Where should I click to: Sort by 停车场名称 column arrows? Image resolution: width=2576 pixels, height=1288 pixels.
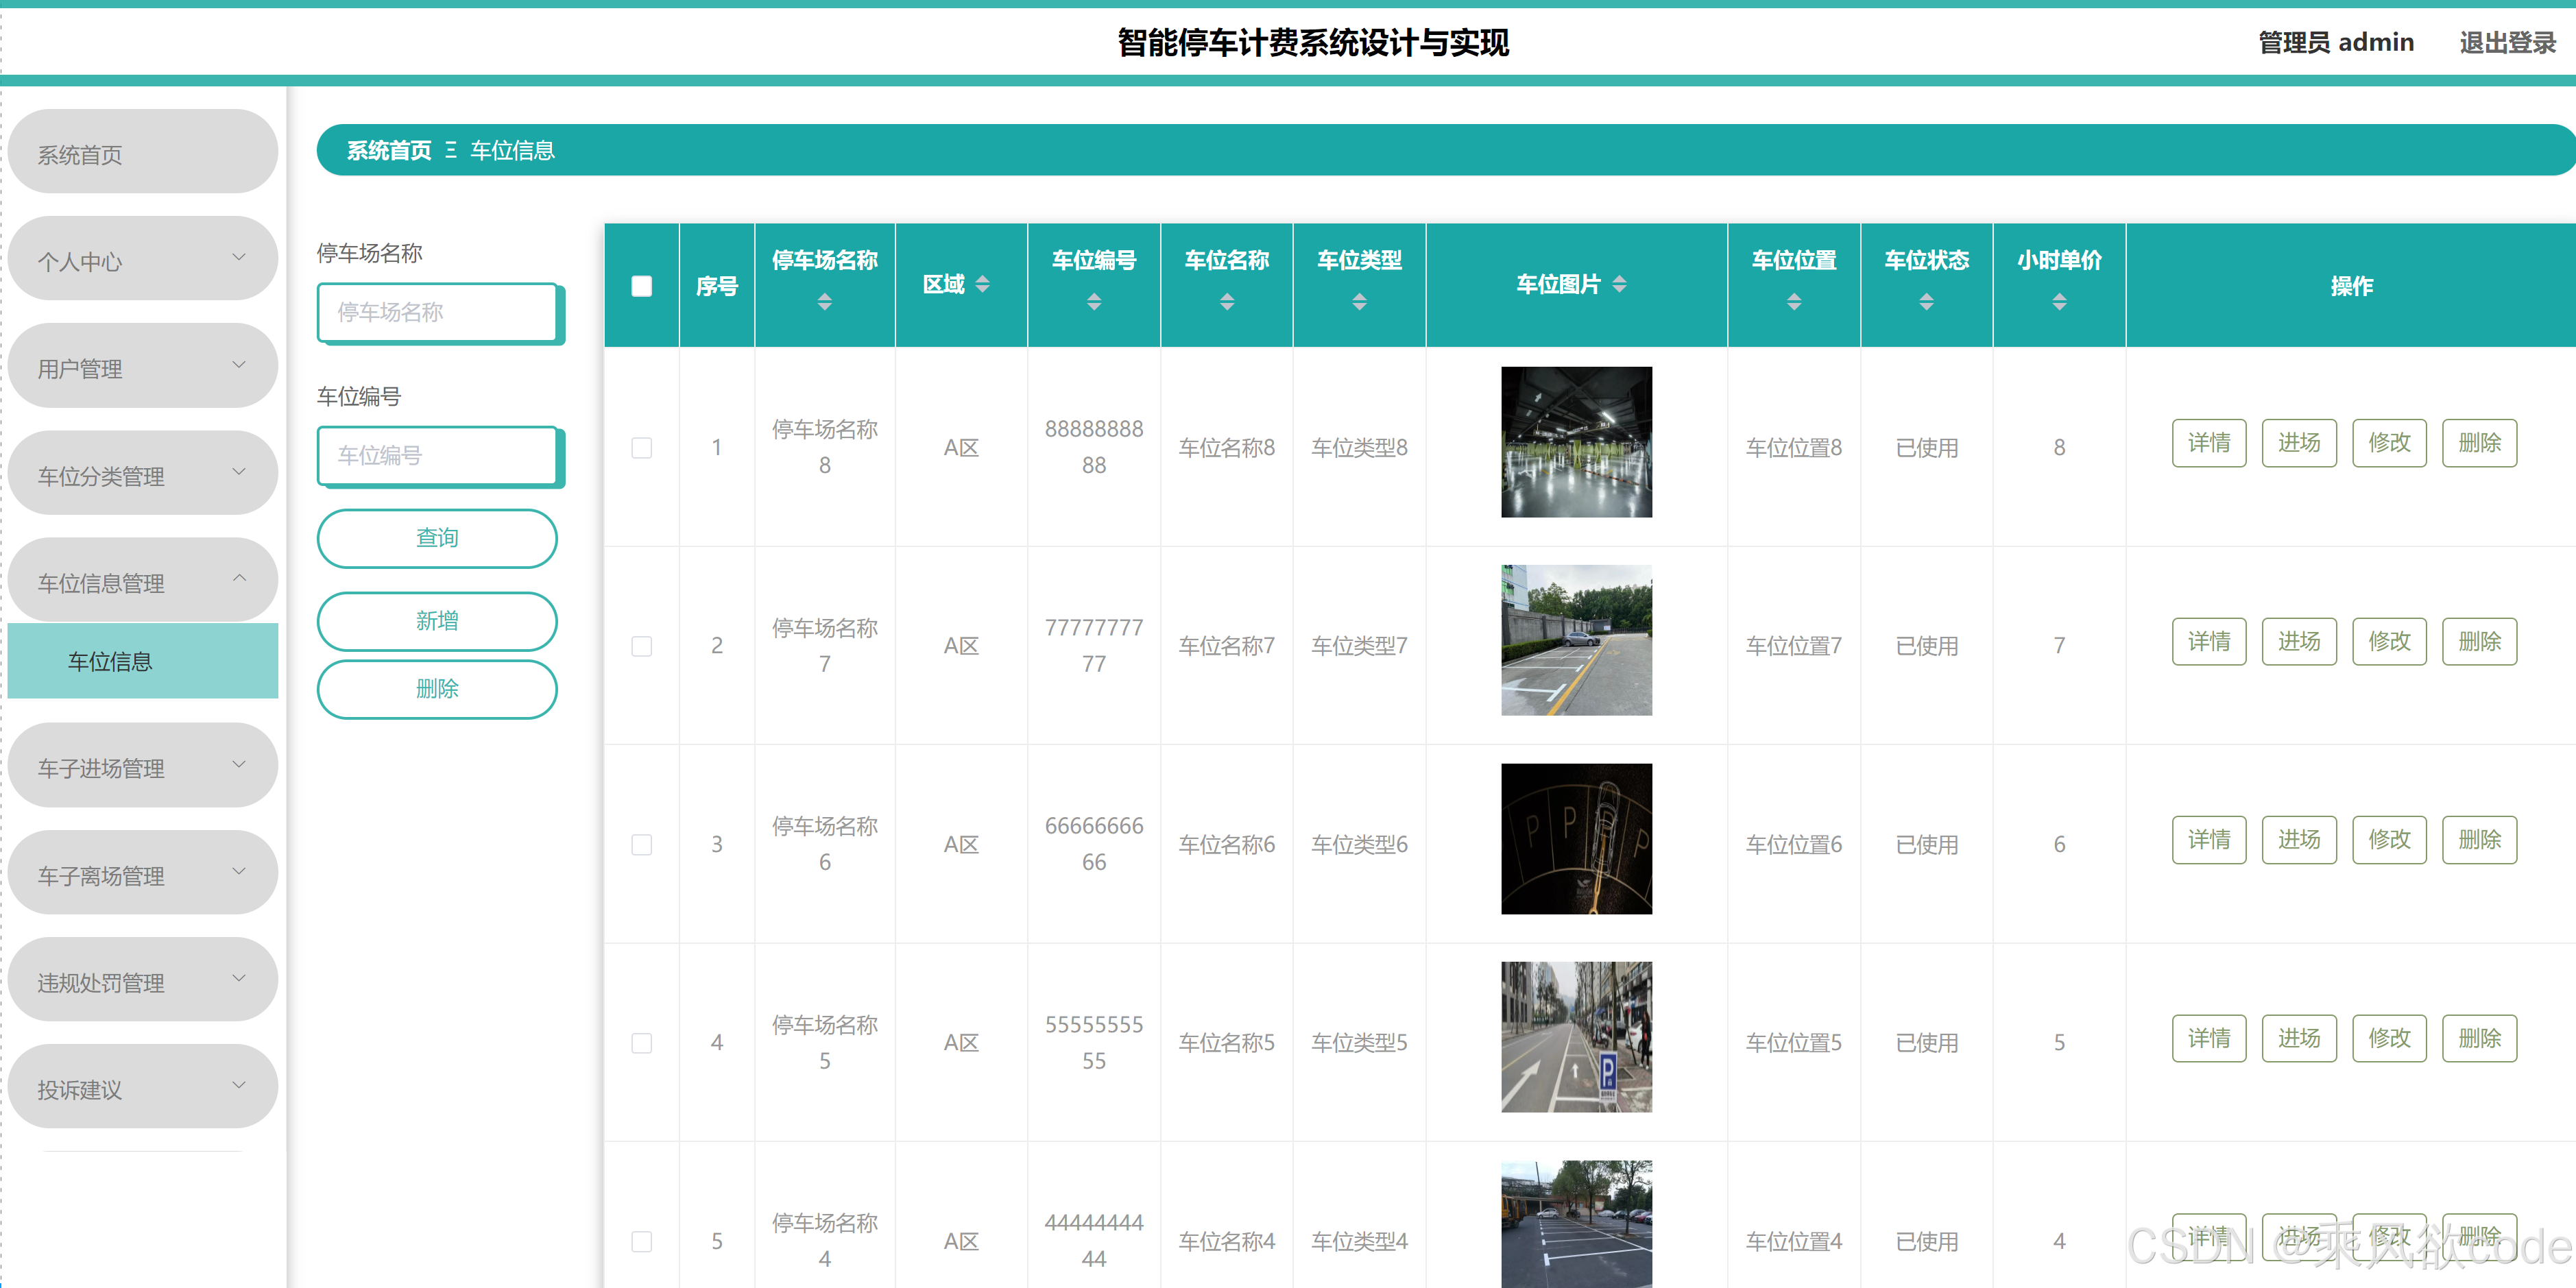pos(824,301)
